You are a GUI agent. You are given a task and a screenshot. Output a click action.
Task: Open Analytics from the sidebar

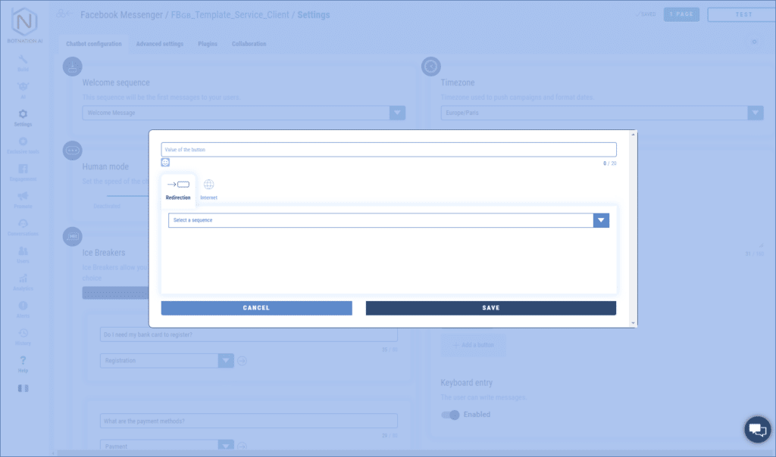[x=23, y=282]
